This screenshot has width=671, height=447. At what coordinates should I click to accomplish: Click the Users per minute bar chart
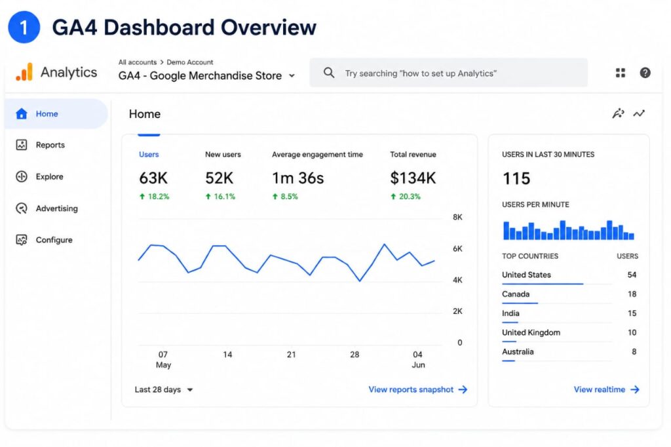(568, 230)
